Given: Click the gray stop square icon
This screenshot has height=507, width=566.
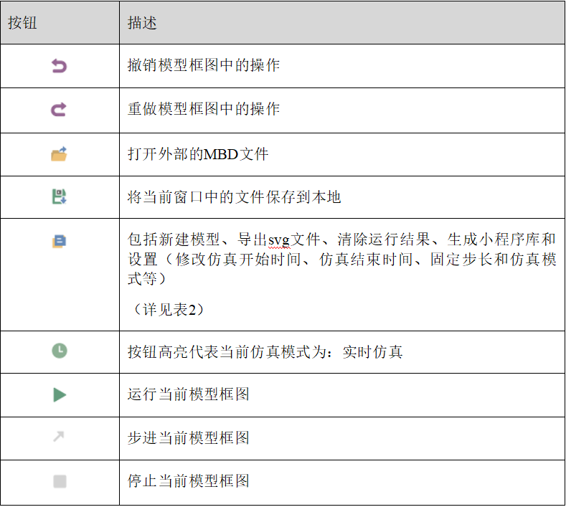Looking at the screenshot, I should click(x=60, y=481).
